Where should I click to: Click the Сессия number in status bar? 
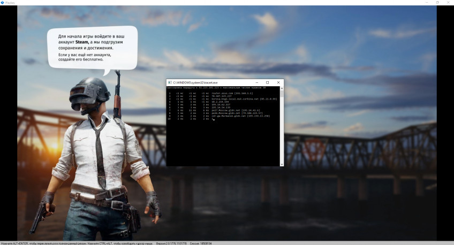201,243
